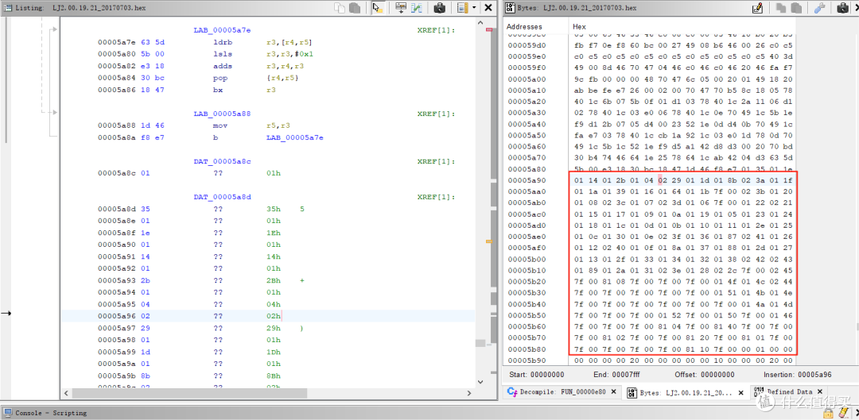Switch to the Defined Data tab

(x=789, y=391)
